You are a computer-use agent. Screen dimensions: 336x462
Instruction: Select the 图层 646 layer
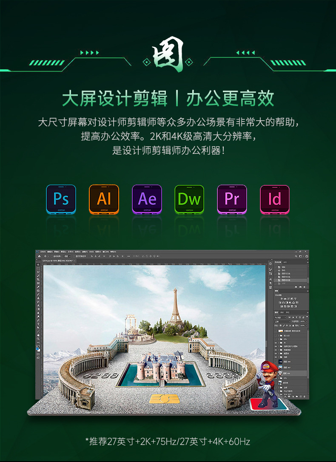(290, 373)
